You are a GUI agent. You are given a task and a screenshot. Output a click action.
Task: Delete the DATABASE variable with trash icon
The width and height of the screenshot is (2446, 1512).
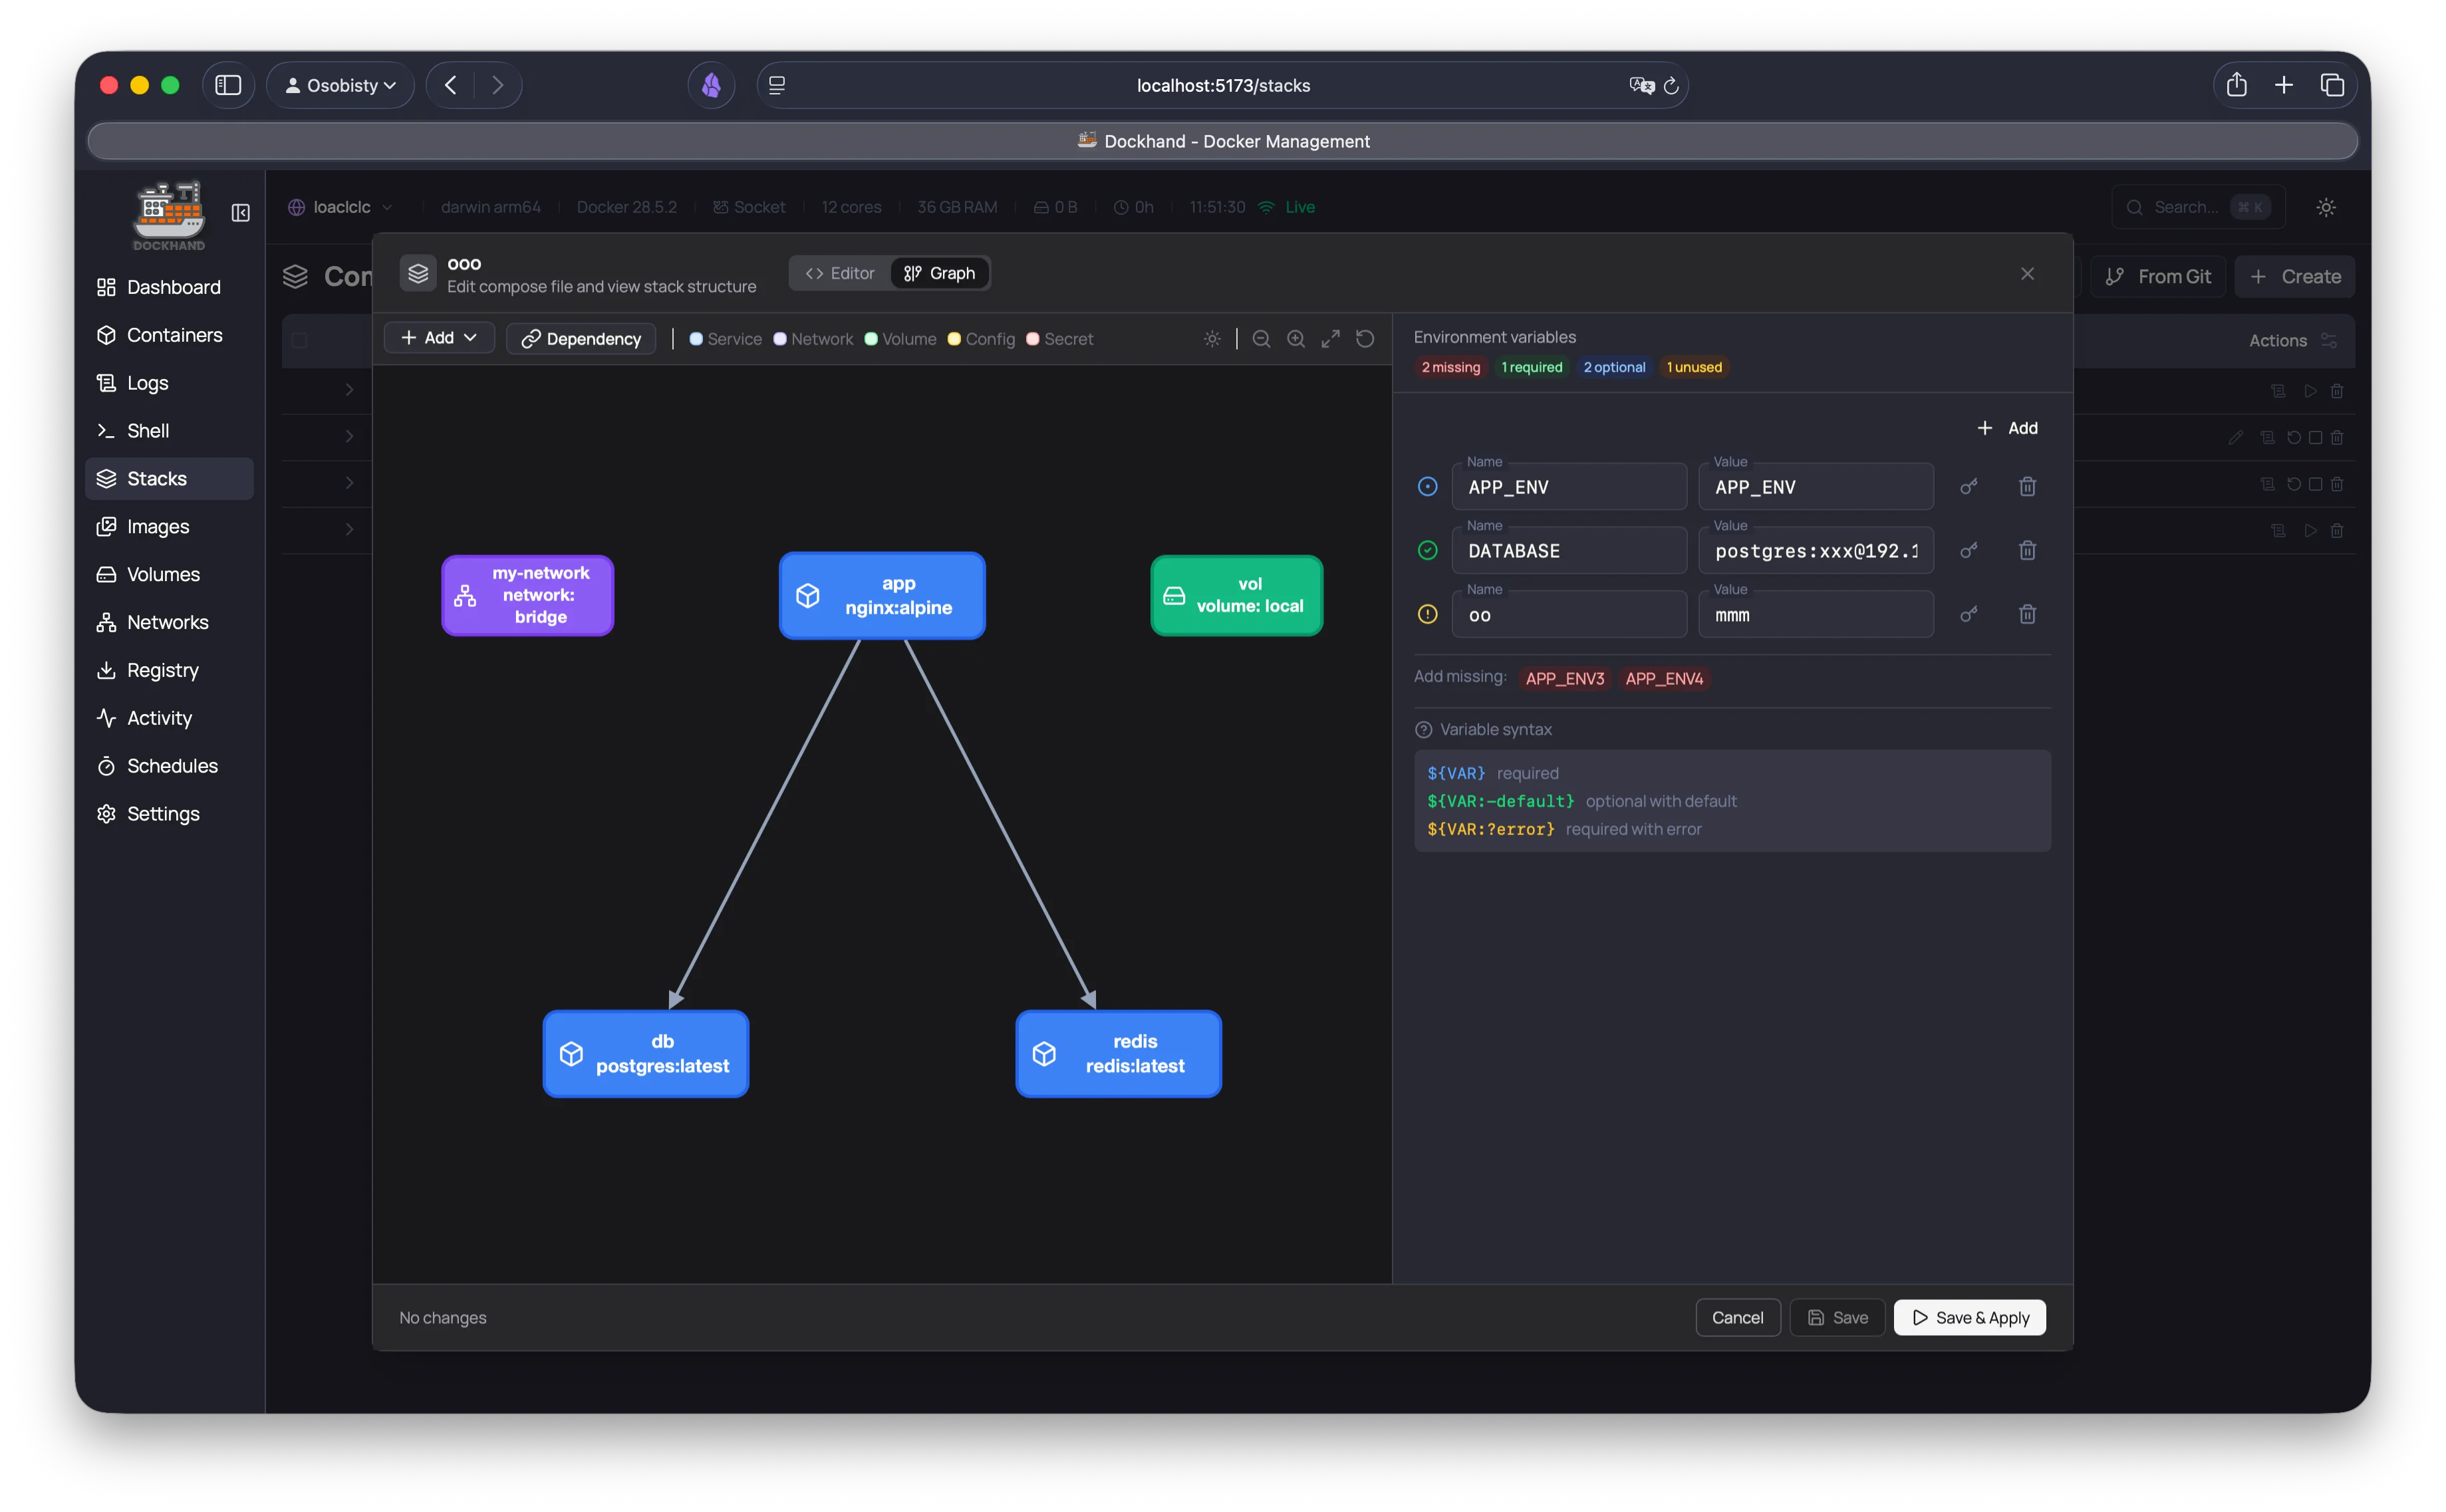click(2027, 551)
